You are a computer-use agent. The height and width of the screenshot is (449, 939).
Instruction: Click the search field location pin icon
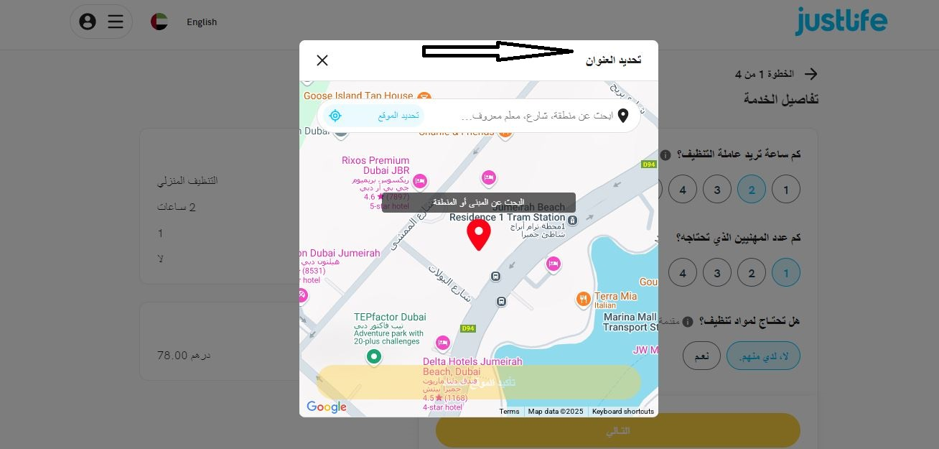tap(623, 116)
